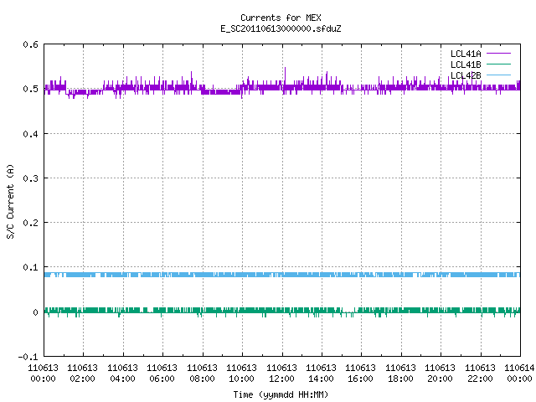Click the x-axis tick '110613 18:00'
The width and height of the screenshot is (536, 402).
point(401,374)
